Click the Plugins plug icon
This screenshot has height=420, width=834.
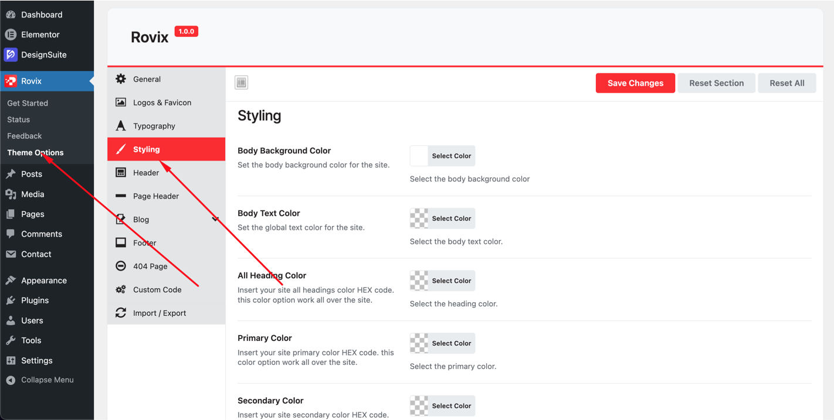tap(11, 301)
